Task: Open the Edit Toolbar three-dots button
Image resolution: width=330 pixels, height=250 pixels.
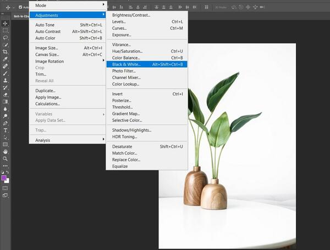Action: point(5,166)
